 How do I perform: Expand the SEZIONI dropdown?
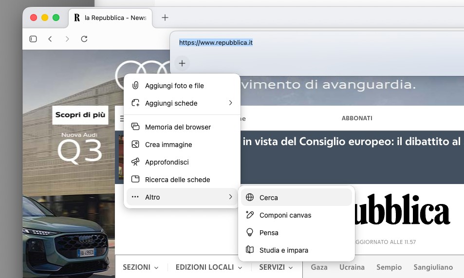141,267
